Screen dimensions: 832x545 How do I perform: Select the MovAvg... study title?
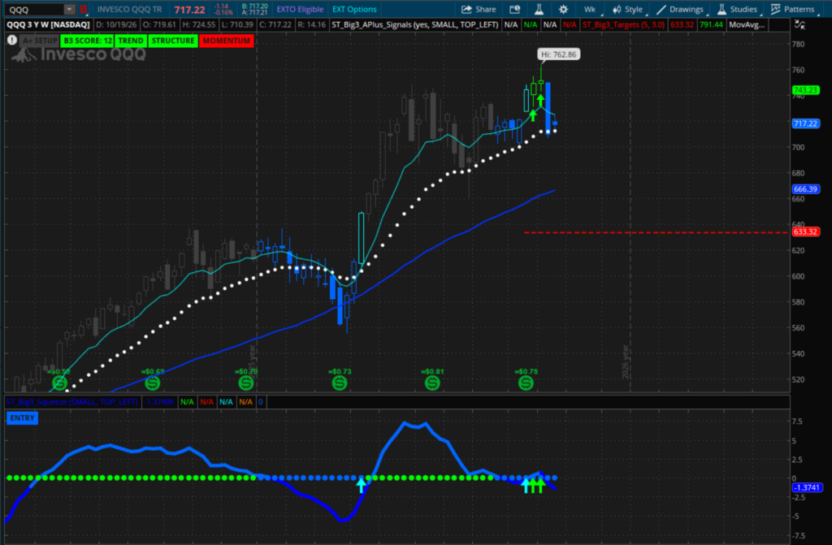tap(747, 24)
